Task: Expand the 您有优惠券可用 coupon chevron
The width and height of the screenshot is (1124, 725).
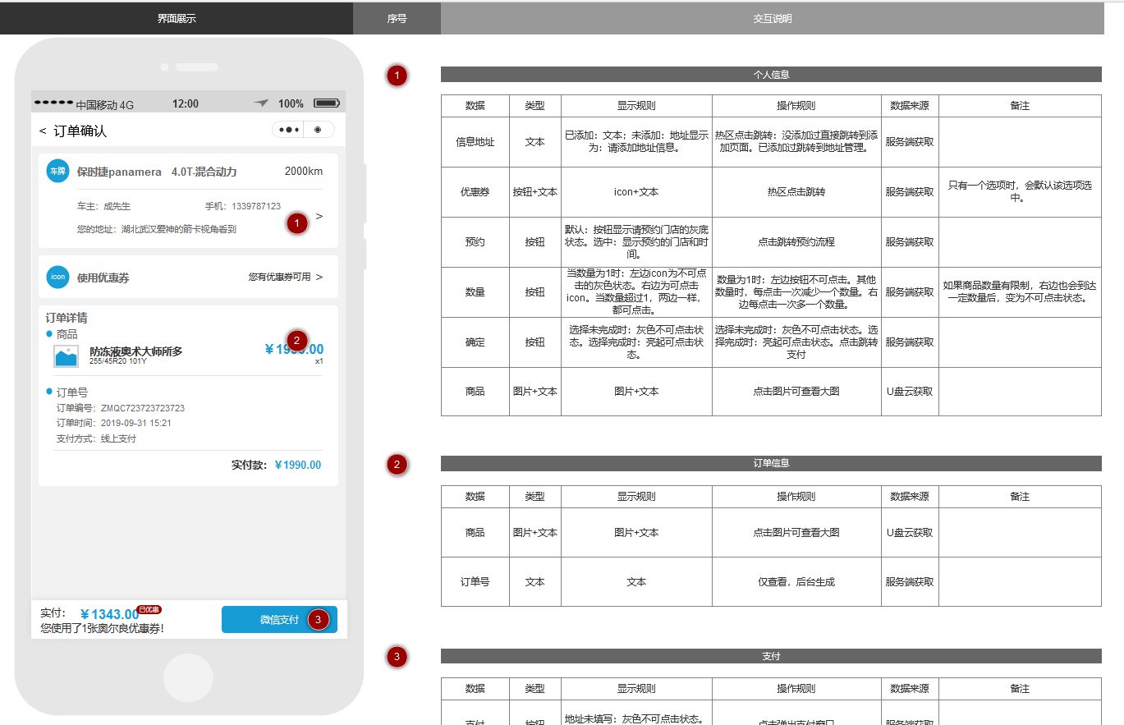Action: click(319, 278)
